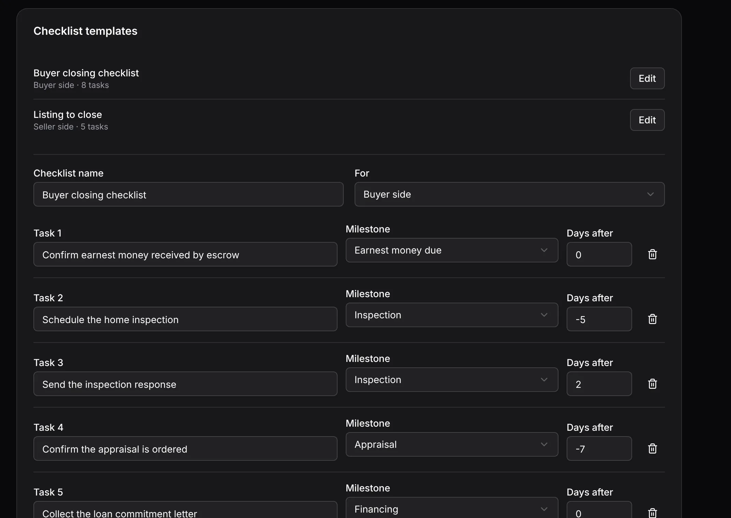Expand Task 3 Inspection milestone dropdown
This screenshot has width=731, height=518.
pos(452,380)
